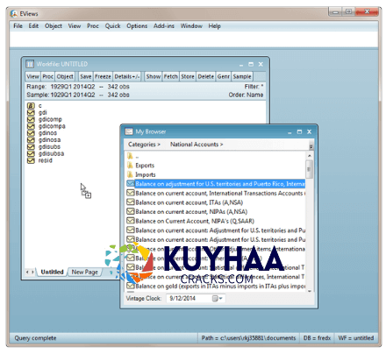
Task: Click the workfile Object button
Action: tap(65, 76)
